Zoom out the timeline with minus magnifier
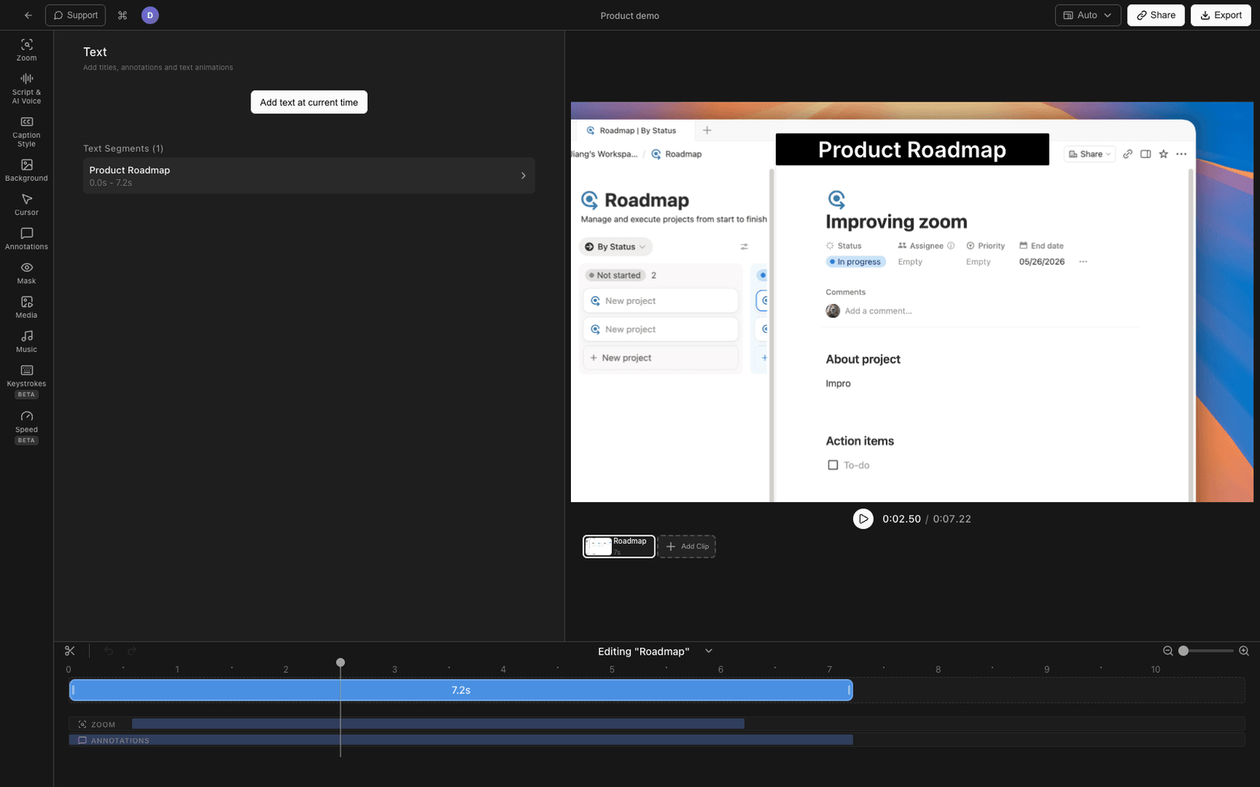This screenshot has width=1260, height=787. click(x=1168, y=651)
